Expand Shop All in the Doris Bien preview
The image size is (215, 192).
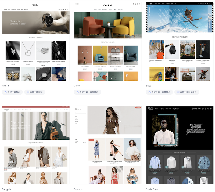click(169, 109)
